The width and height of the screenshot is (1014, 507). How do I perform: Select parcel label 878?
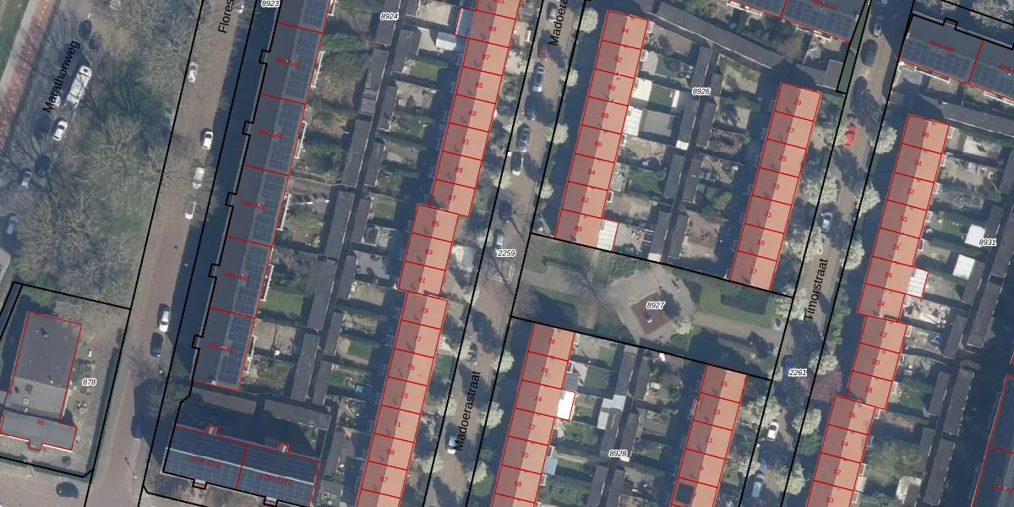[89, 382]
